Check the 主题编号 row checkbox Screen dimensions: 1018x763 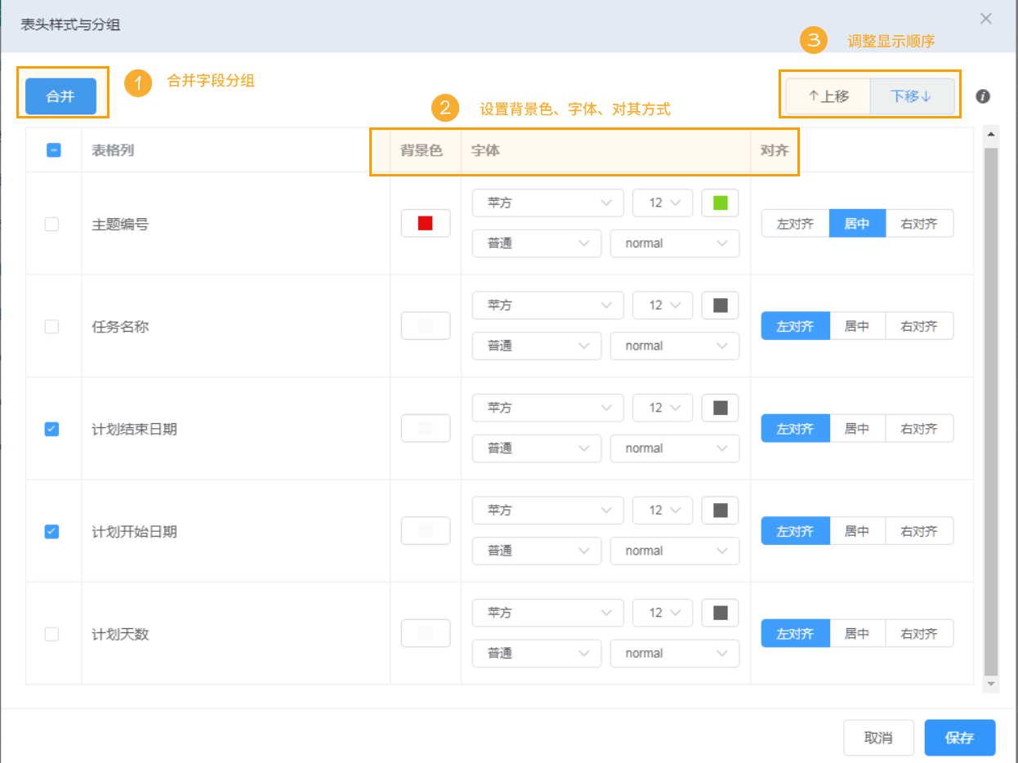click(51, 224)
